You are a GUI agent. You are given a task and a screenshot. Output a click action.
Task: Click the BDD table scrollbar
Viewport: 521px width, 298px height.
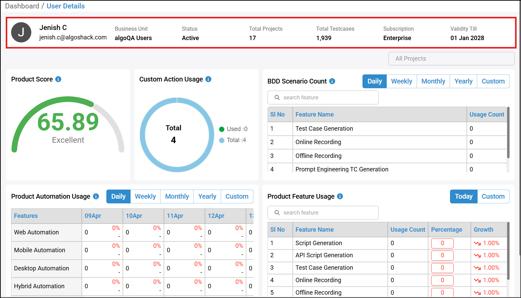point(508,132)
